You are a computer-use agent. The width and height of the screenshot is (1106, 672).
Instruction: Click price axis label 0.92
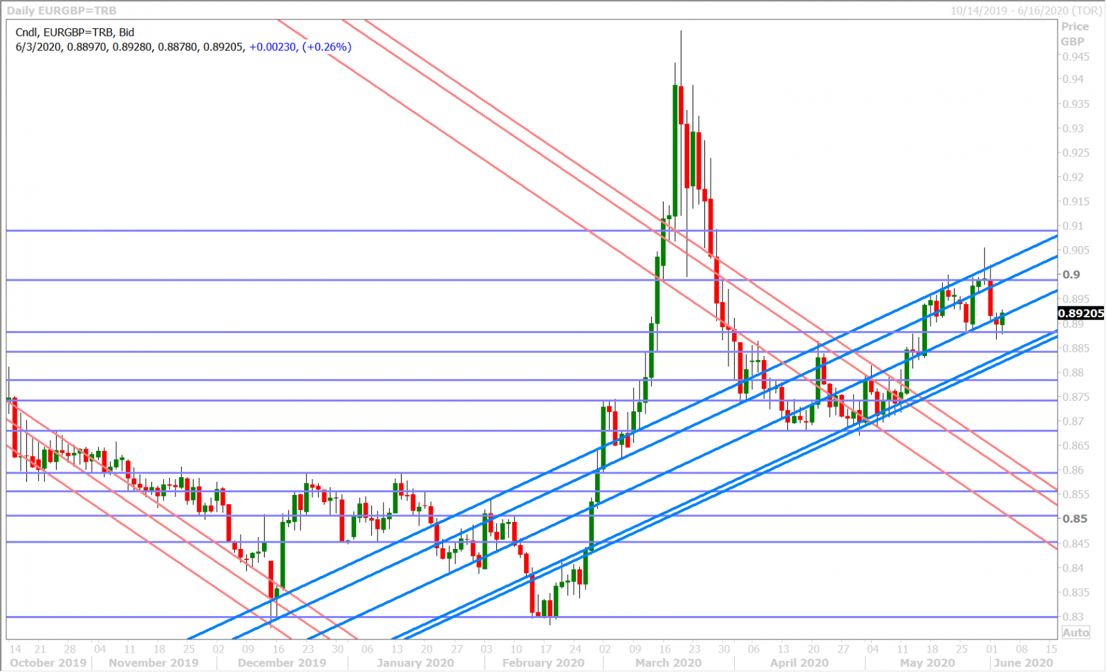pos(1073,177)
